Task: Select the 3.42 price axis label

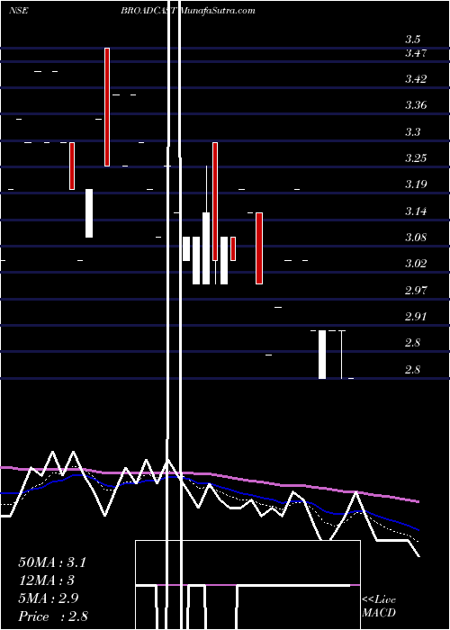Action: point(416,79)
